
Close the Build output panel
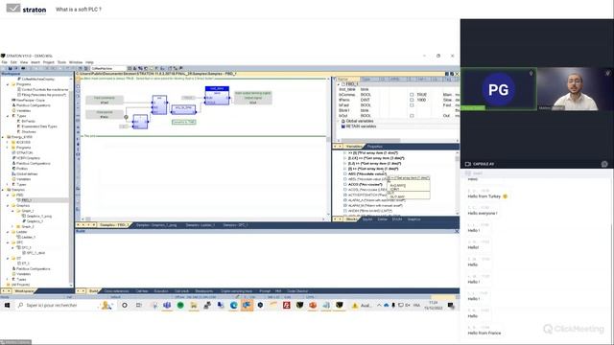457,231
